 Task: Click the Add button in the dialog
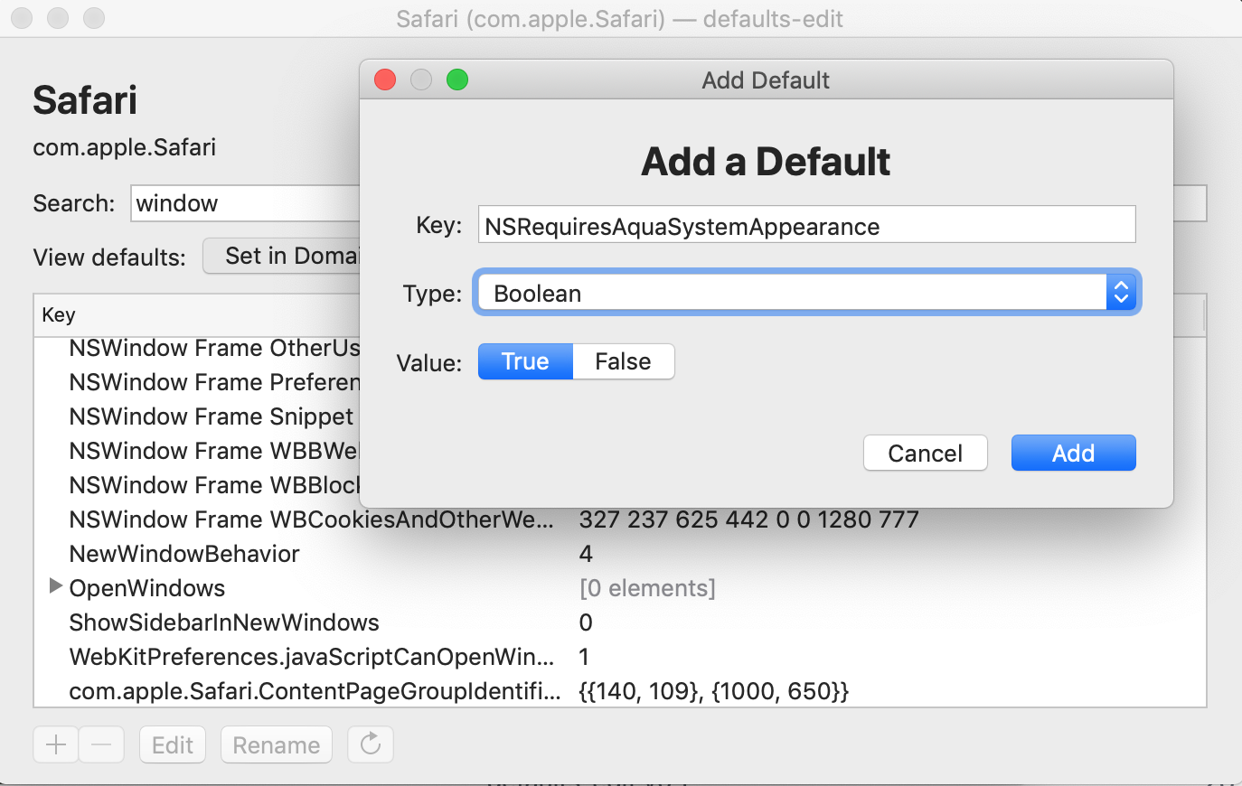pyautogui.click(x=1073, y=453)
